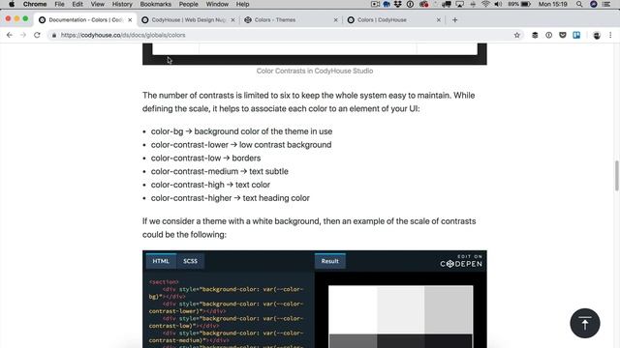The image size is (620, 348).
Task: Click the page's vertical scrollbar thumb
Action: tap(616, 176)
